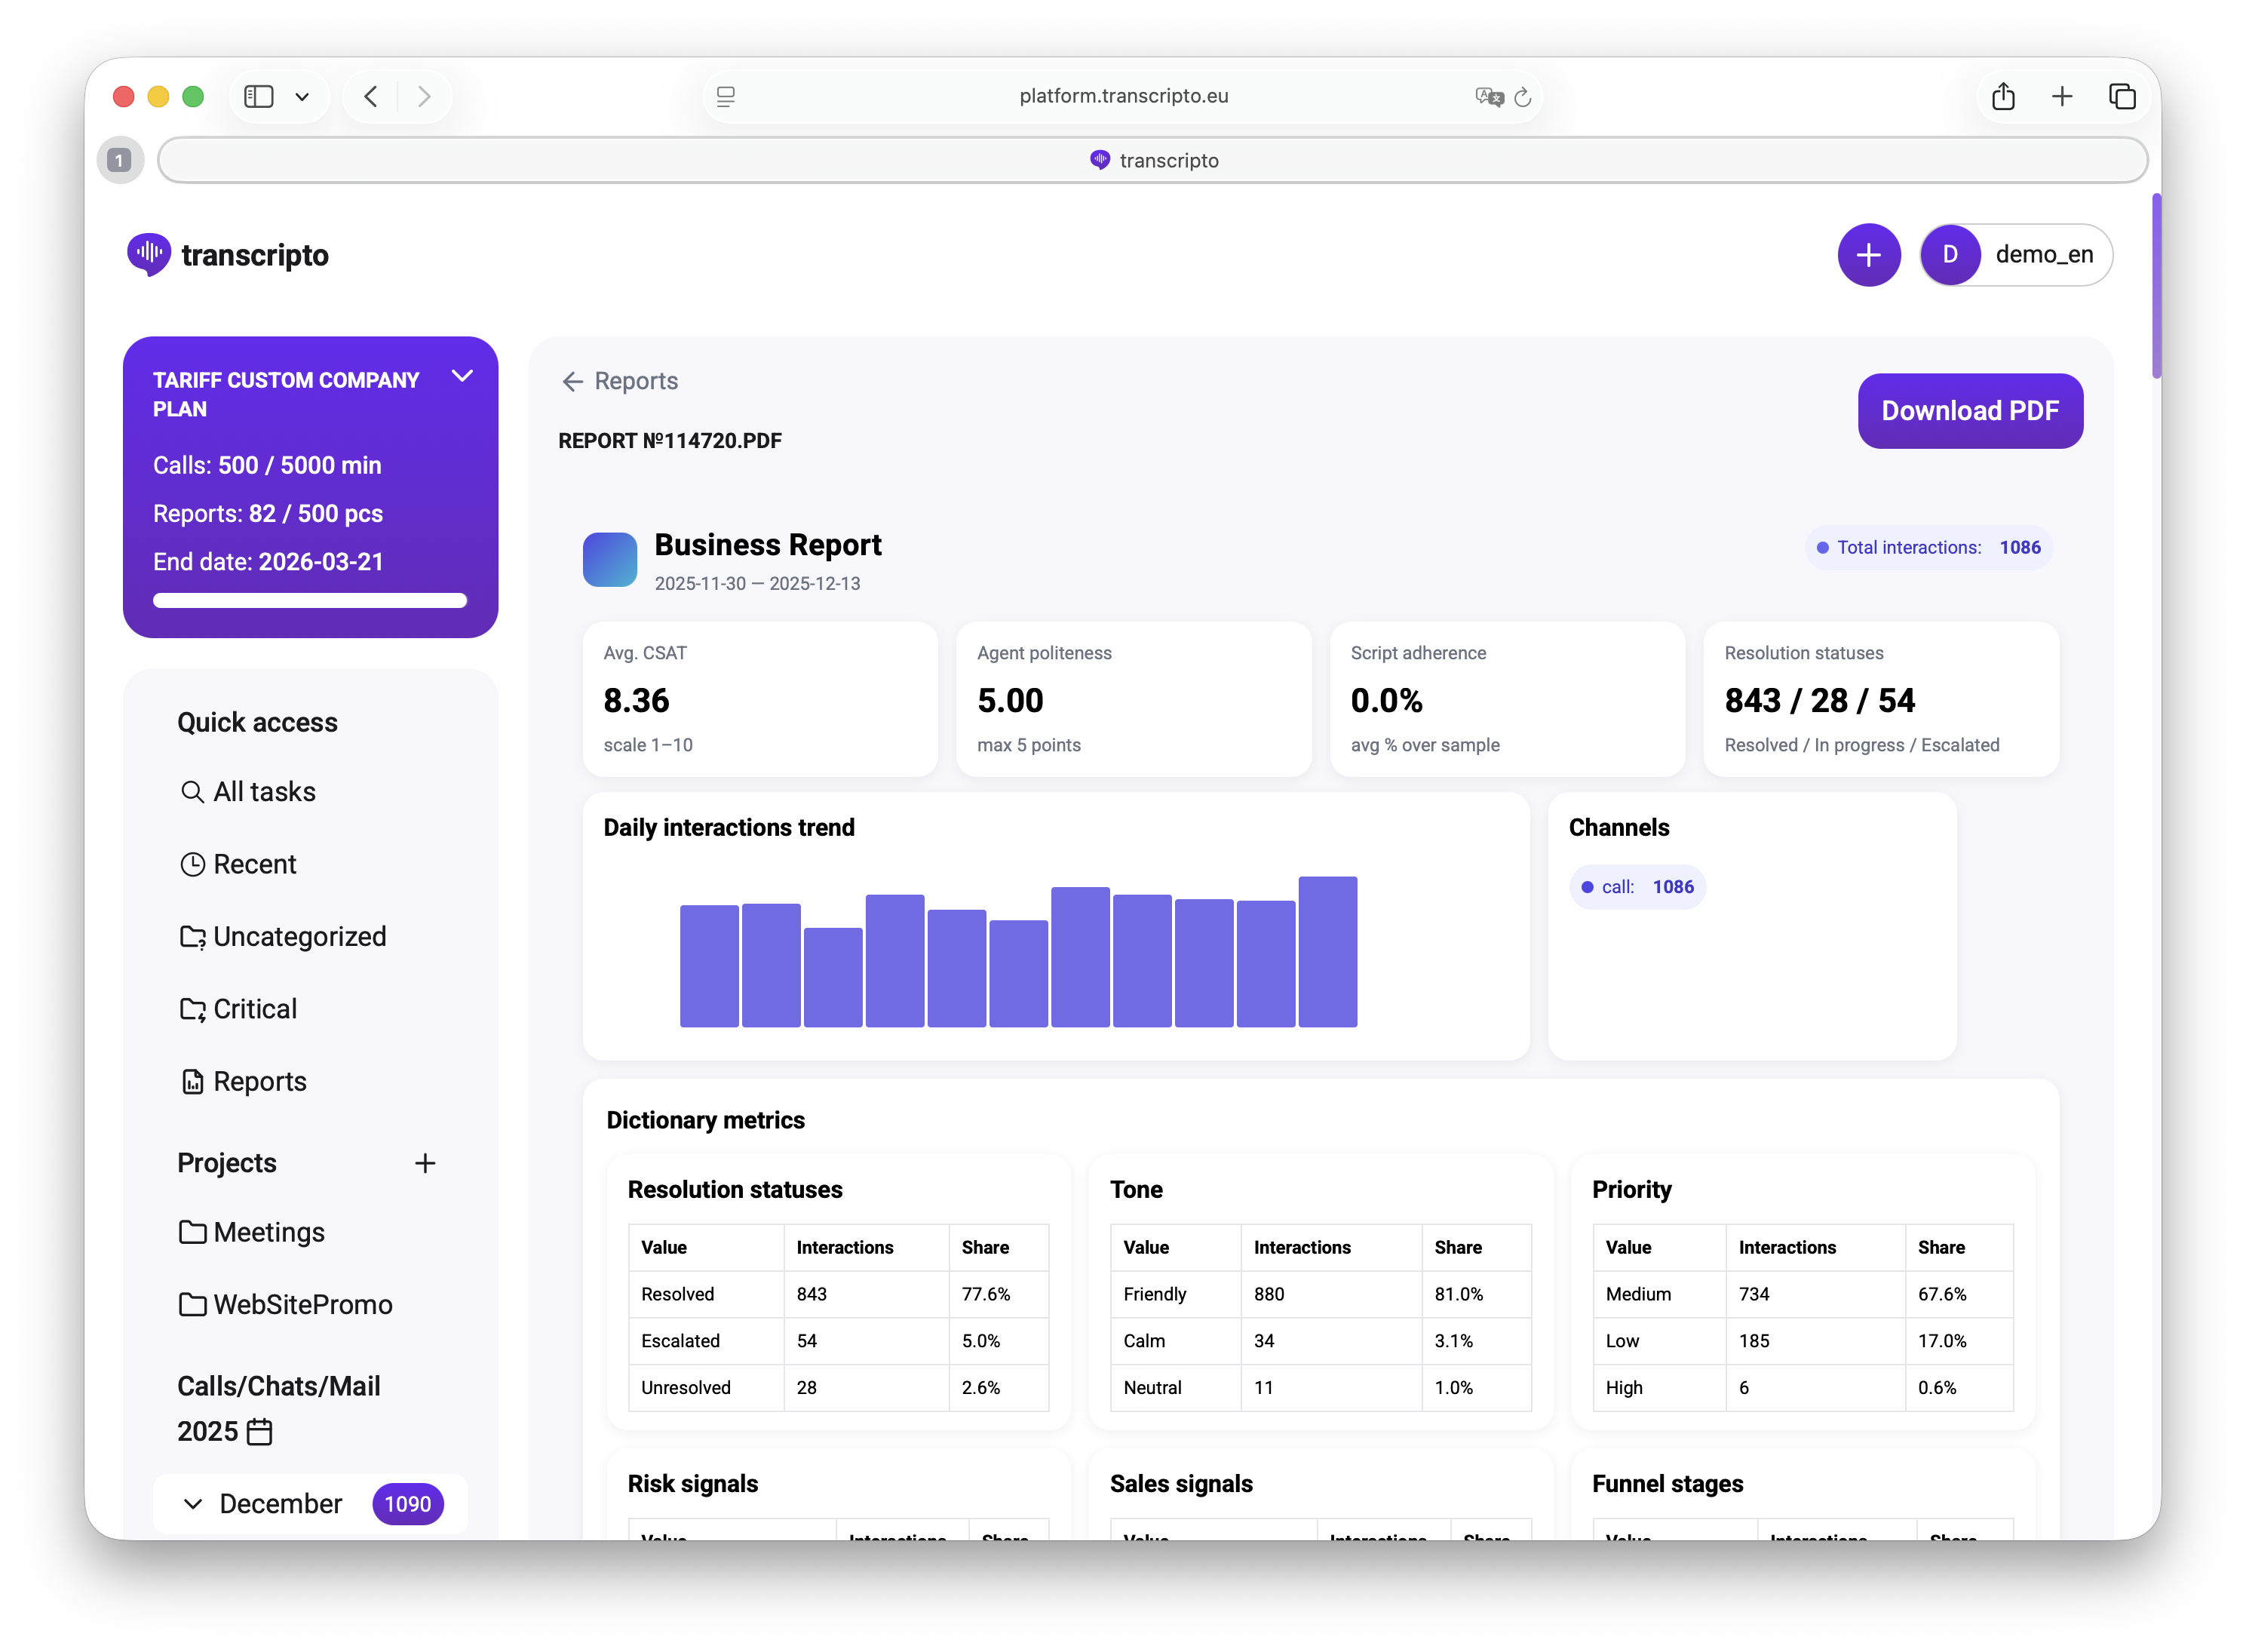Click the tariff usage progress bar

click(x=310, y=601)
